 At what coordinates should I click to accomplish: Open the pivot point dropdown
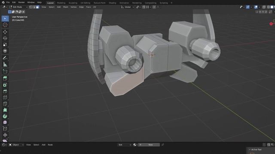tap(138, 7)
